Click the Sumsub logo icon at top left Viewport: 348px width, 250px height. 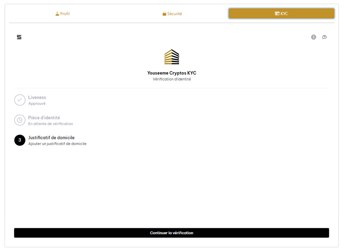[x=19, y=37]
